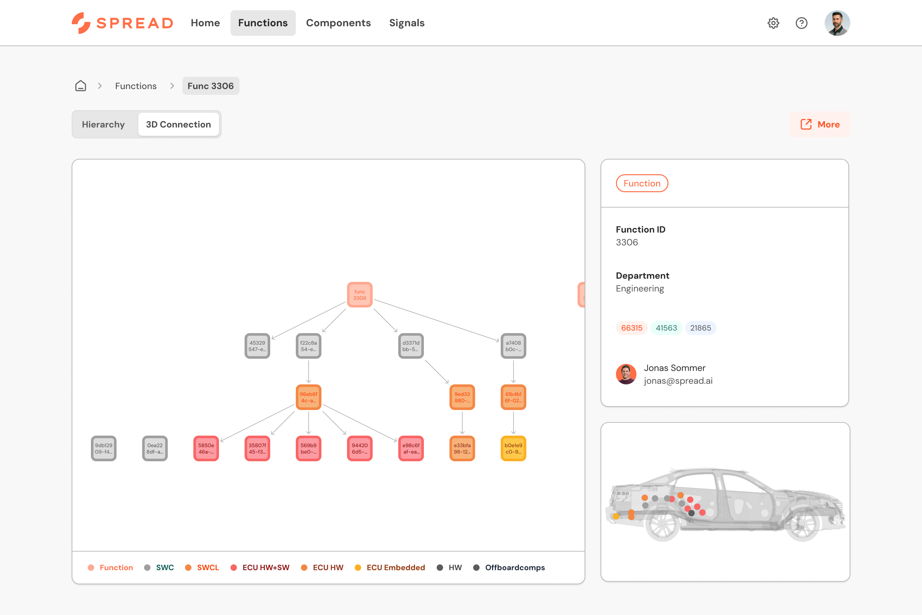Click the Functions breadcrumb link

pyautogui.click(x=136, y=86)
